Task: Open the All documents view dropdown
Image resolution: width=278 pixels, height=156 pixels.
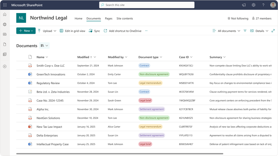Action: (226, 31)
